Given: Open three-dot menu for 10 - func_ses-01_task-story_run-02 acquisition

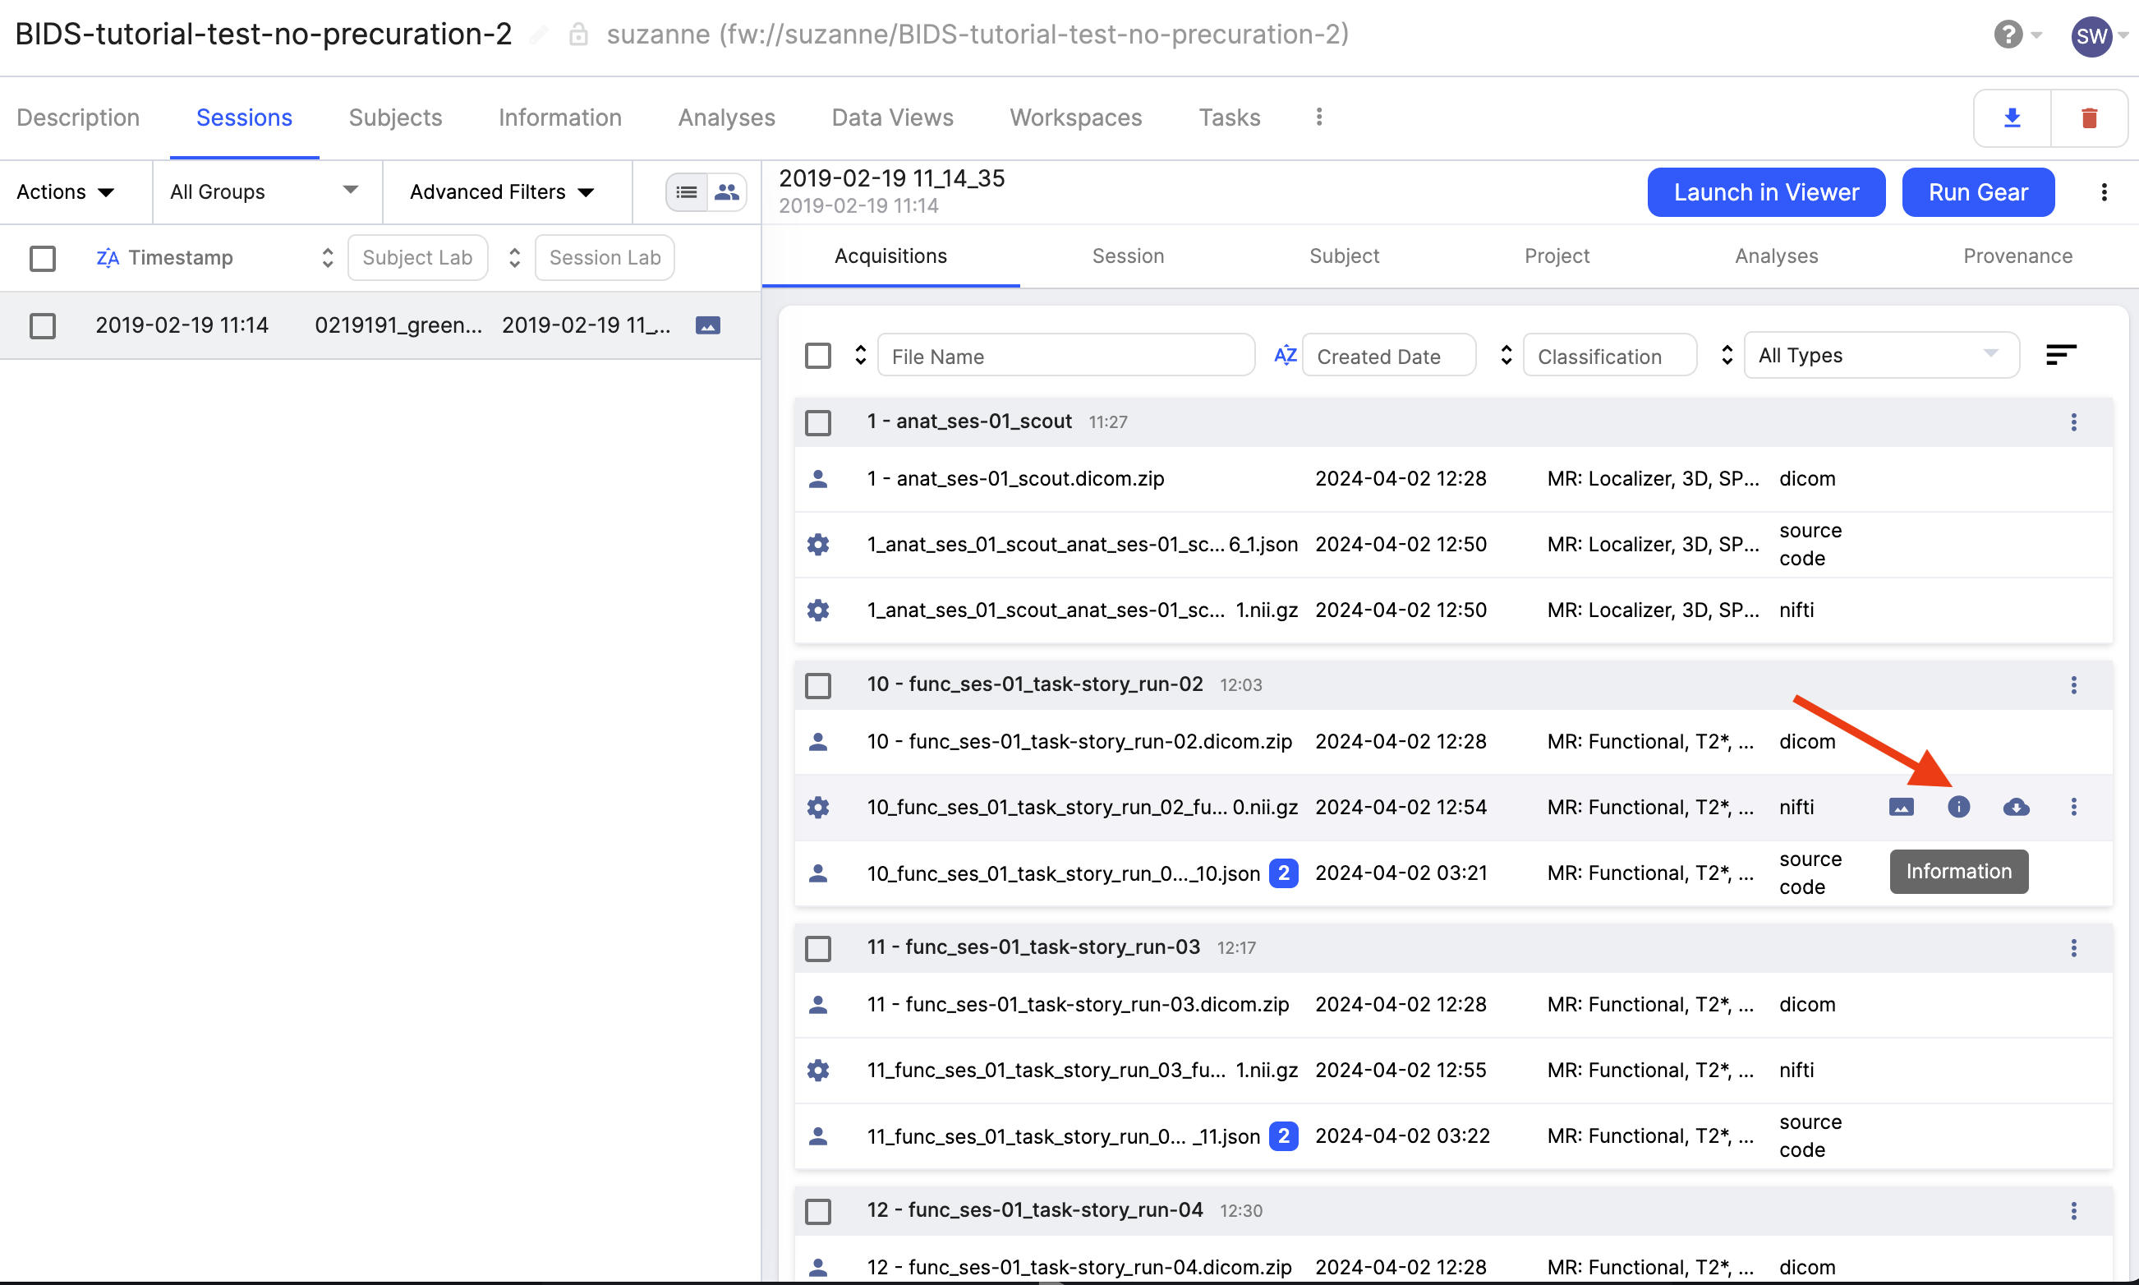Looking at the screenshot, I should (2073, 686).
